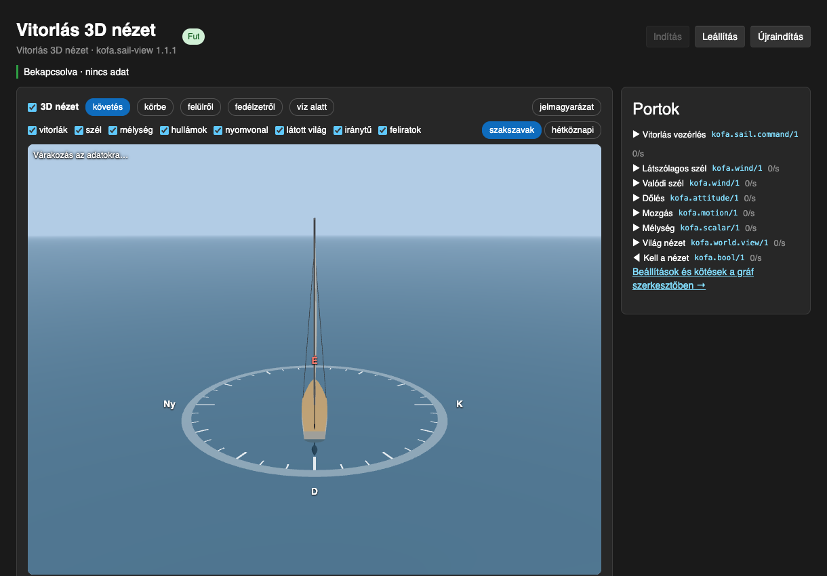Click the Fut status badge
The width and height of the screenshot is (827, 576).
[x=194, y=37]
